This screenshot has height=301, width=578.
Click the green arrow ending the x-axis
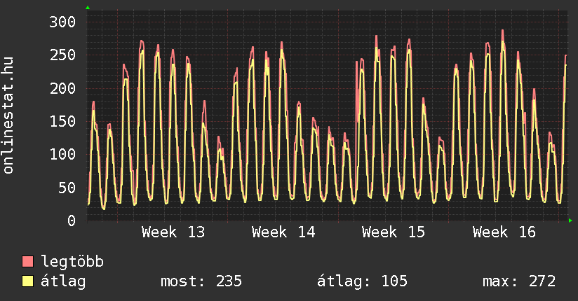571,220
